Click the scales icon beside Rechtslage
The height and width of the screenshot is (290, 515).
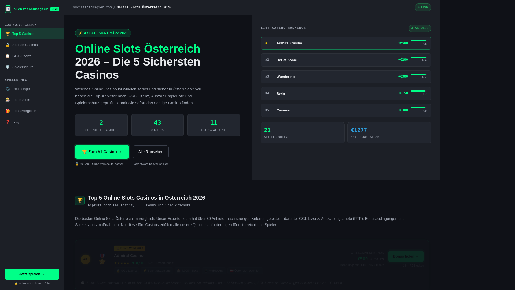[8, 89]
